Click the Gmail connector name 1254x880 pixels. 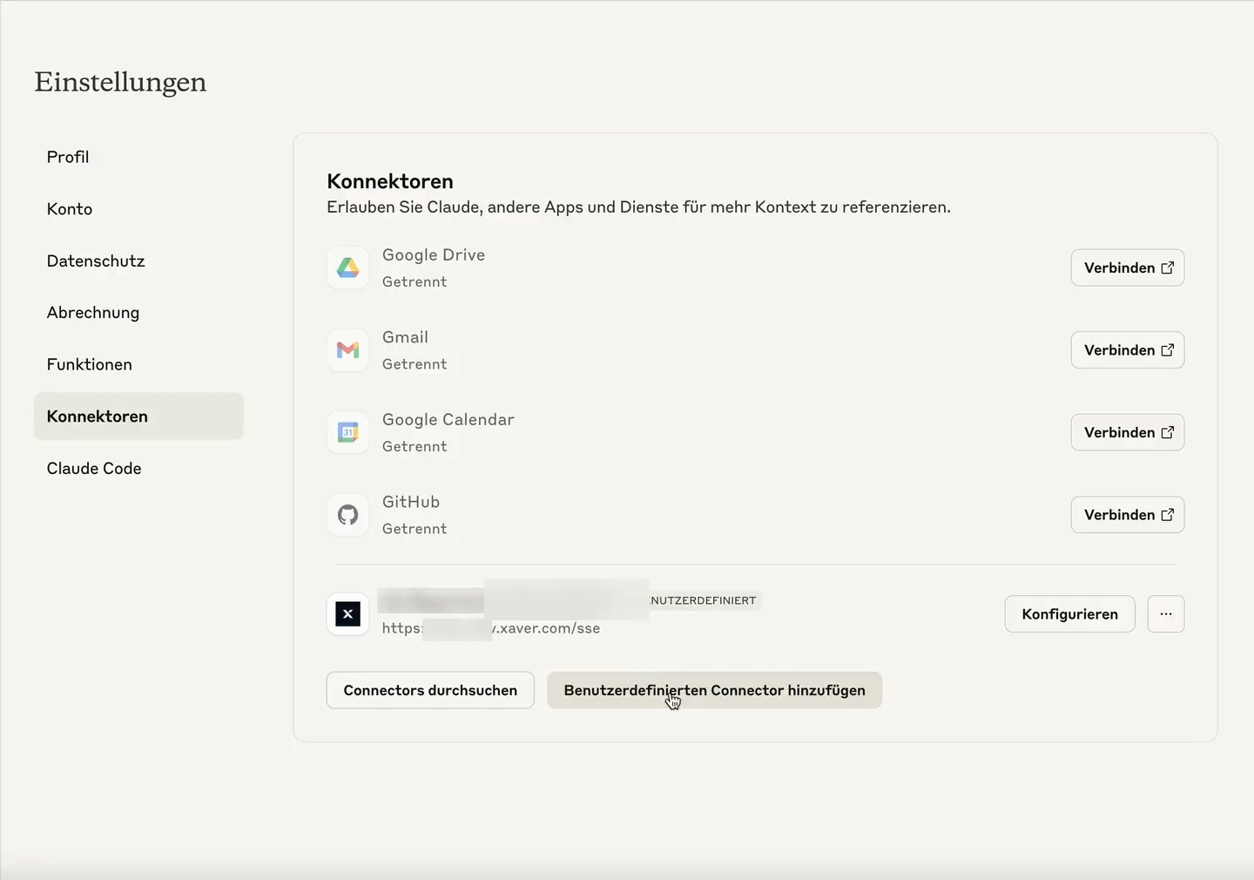tap(405, 337)
